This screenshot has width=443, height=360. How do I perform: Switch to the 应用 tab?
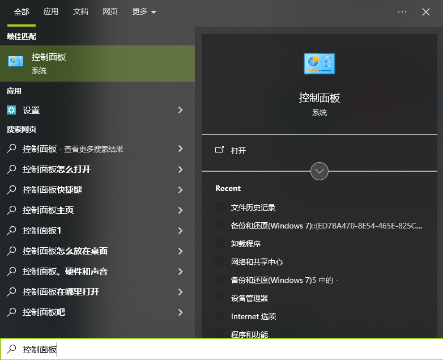tap(51, 11)
